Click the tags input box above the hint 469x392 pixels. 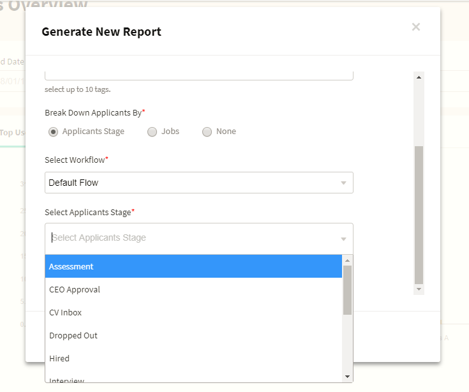point(199,75)
